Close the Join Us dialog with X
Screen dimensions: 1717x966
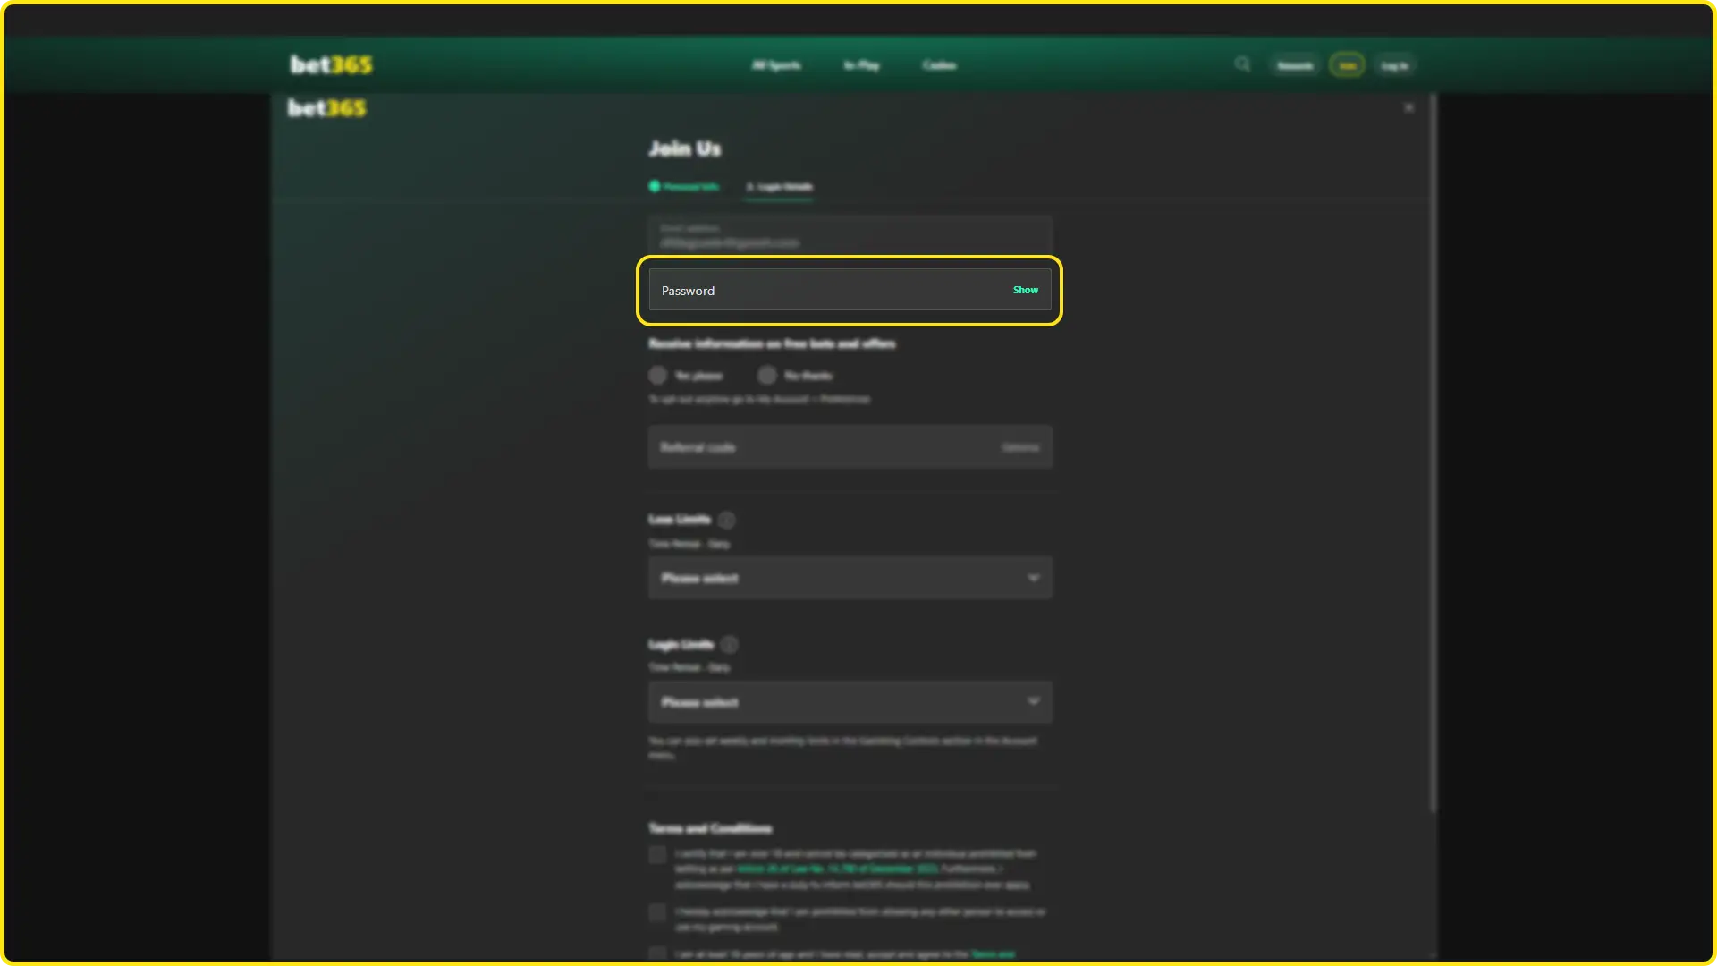click(1409, 107)
